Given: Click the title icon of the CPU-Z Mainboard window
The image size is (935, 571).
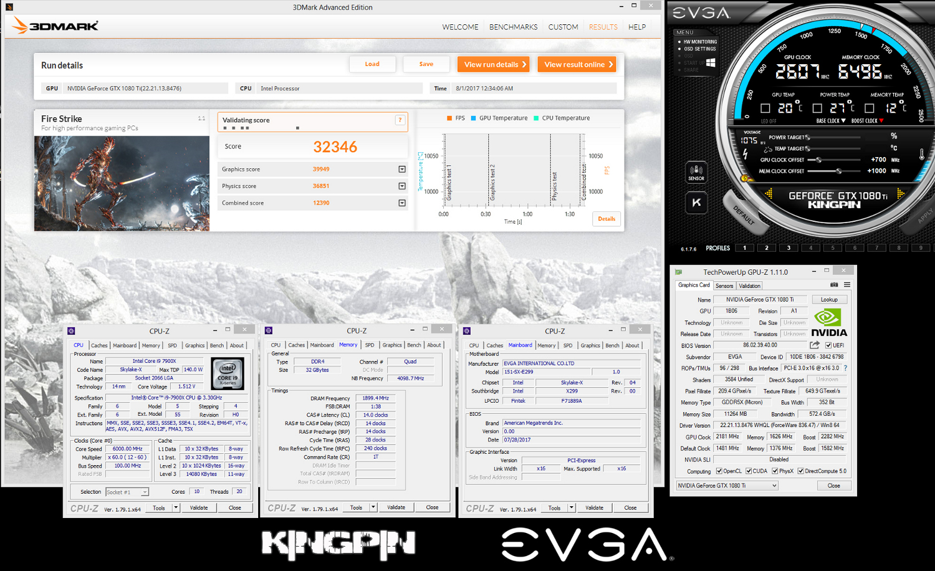Looking at the screenshot, I should 466,331.
